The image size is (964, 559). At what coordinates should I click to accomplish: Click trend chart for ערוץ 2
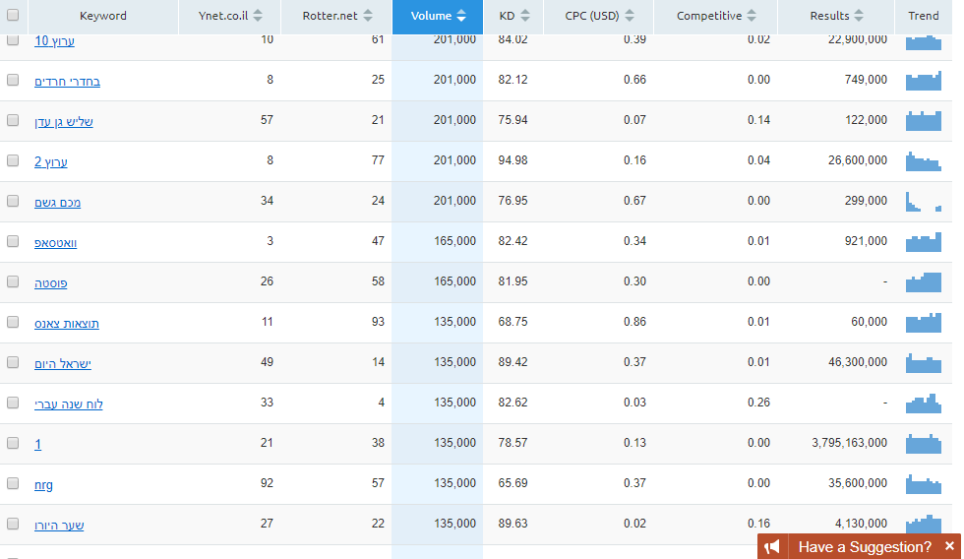point(924,161)
